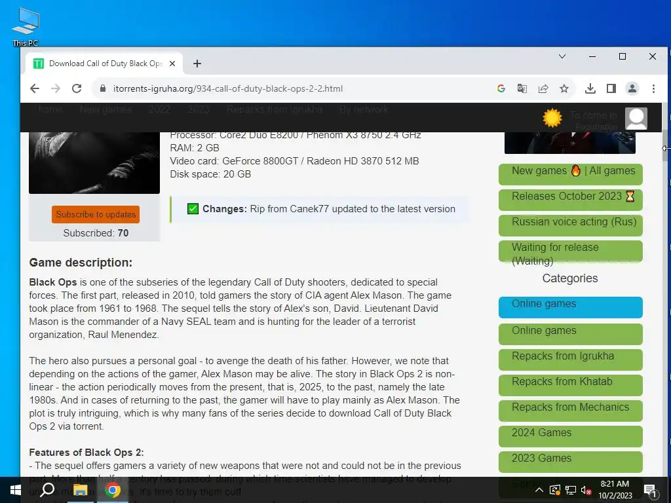
Task: Click Features of Black Ops 2 heading
Action: coord(86,453)
